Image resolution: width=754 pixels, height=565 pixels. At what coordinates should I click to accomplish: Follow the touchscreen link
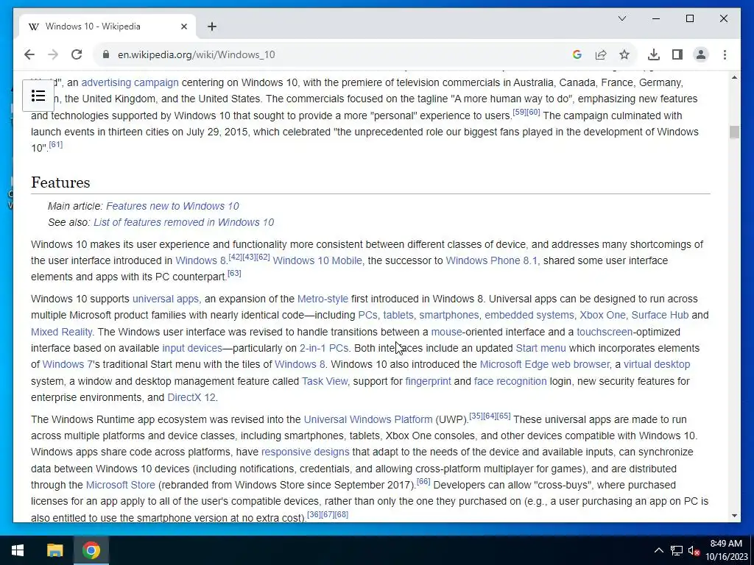(x=605, y=332)
